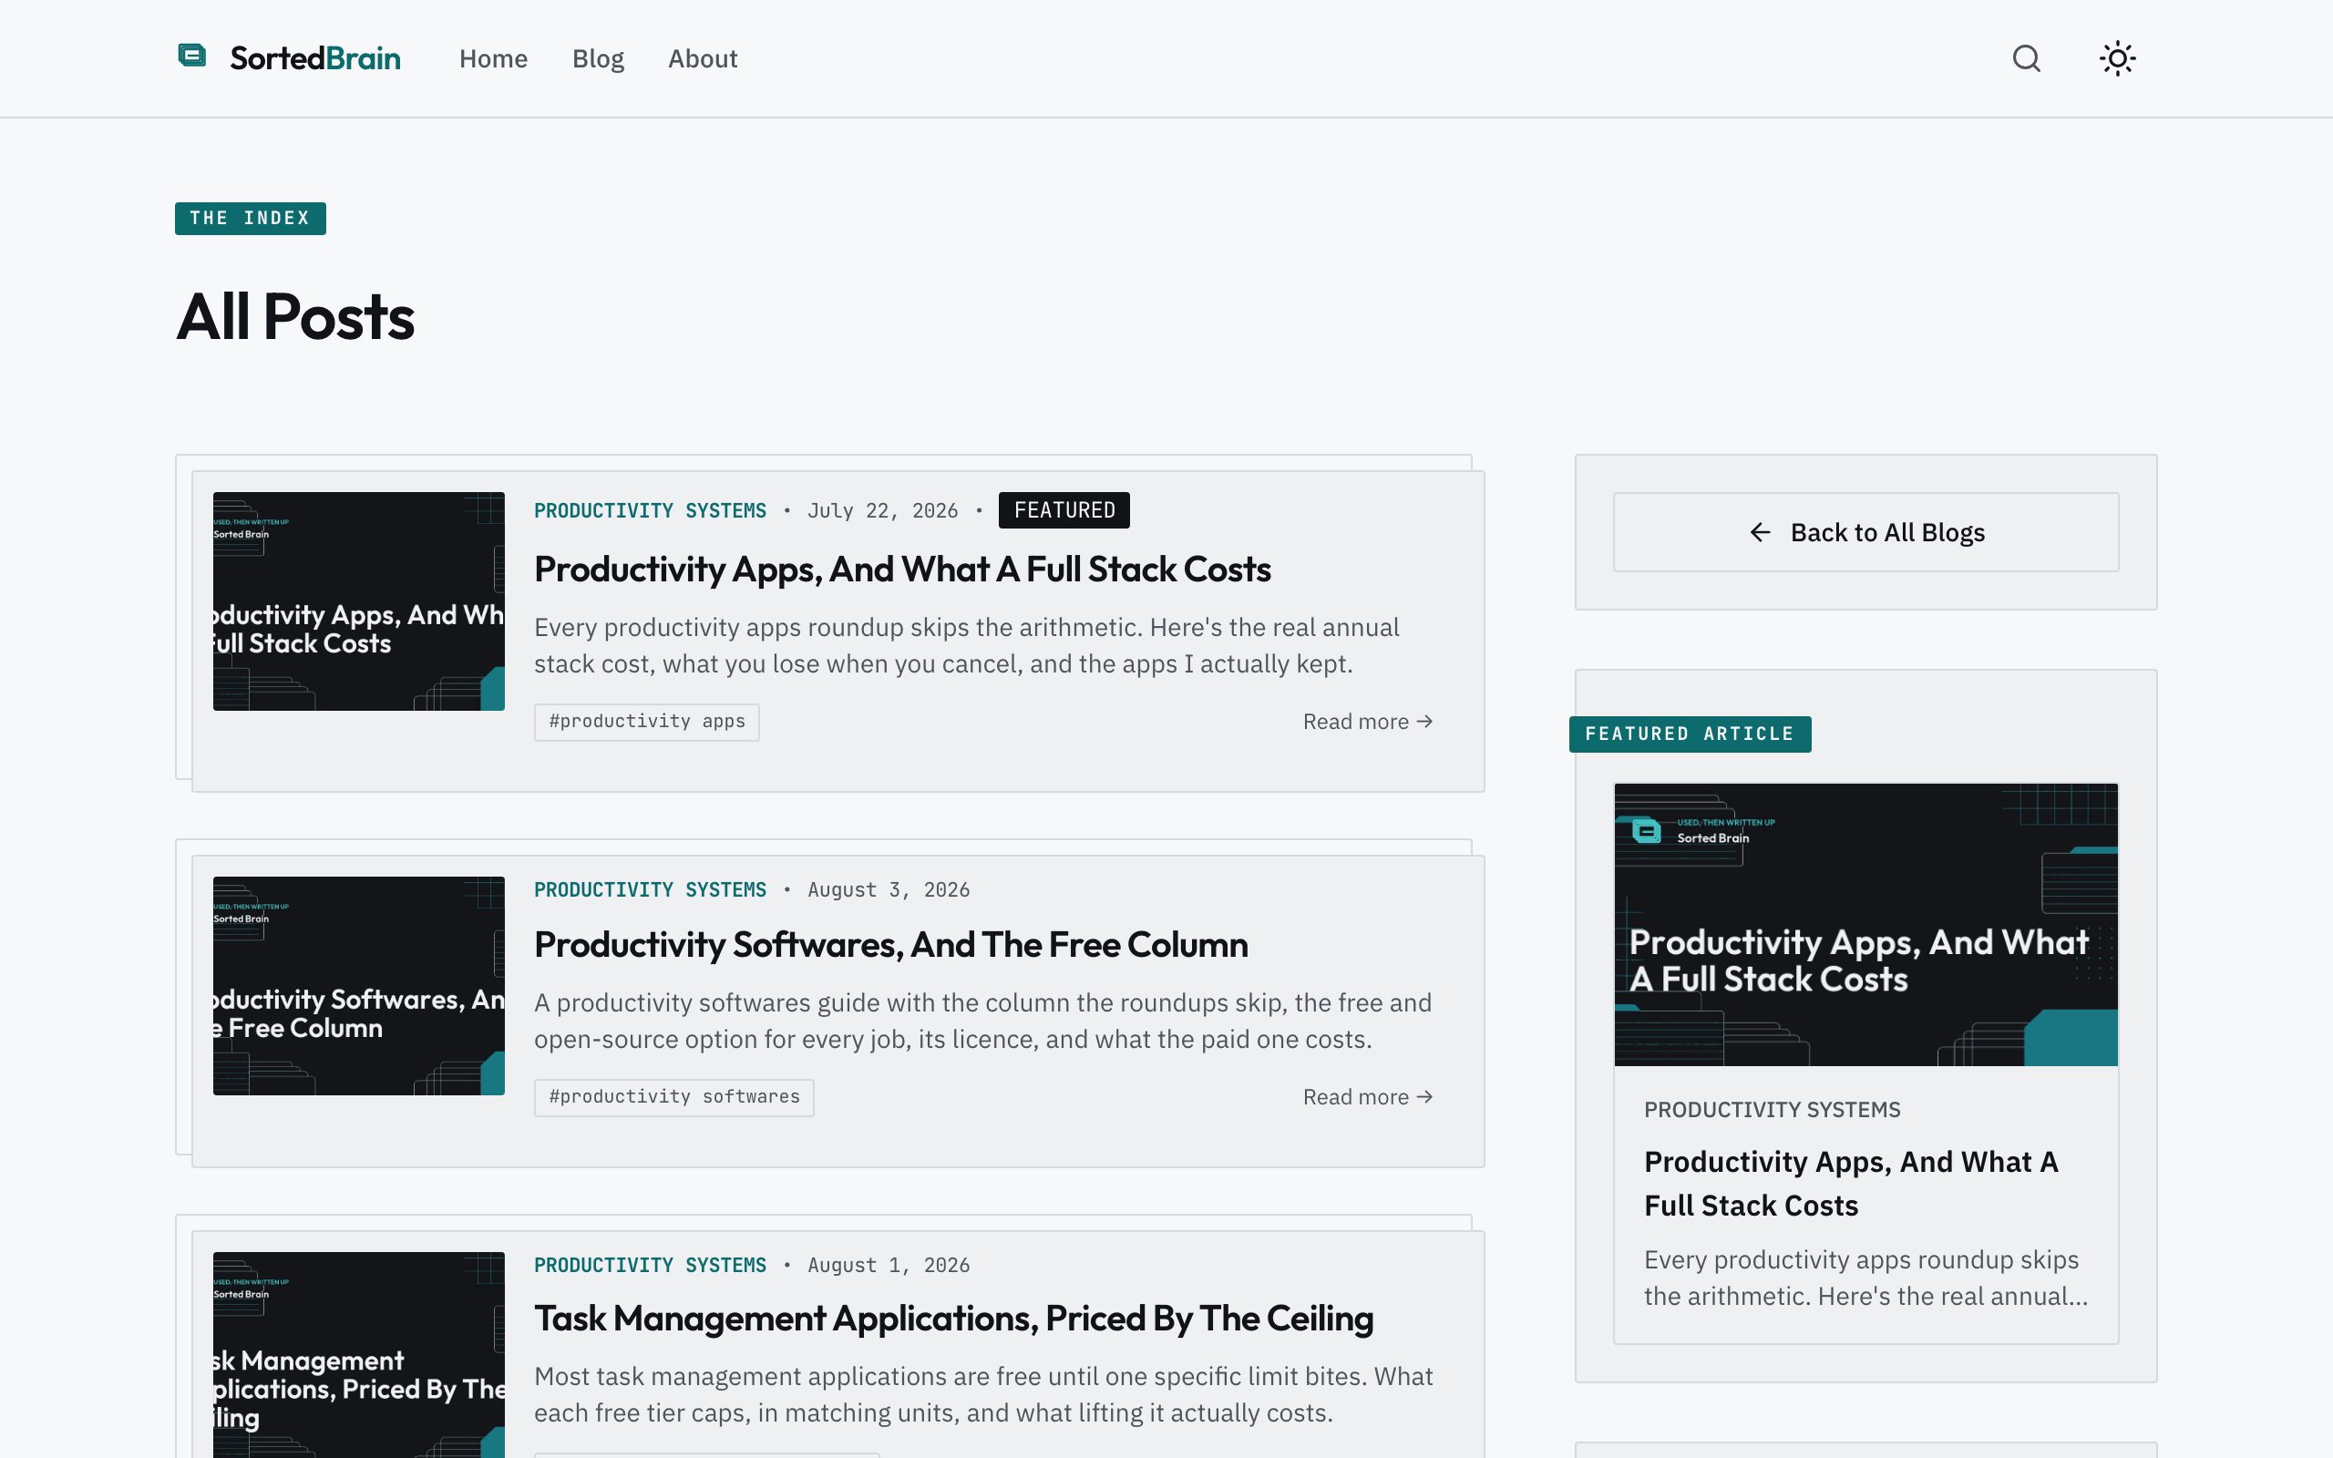Click the Productivity Softwares post excerpt text

tap(982, 1021)
